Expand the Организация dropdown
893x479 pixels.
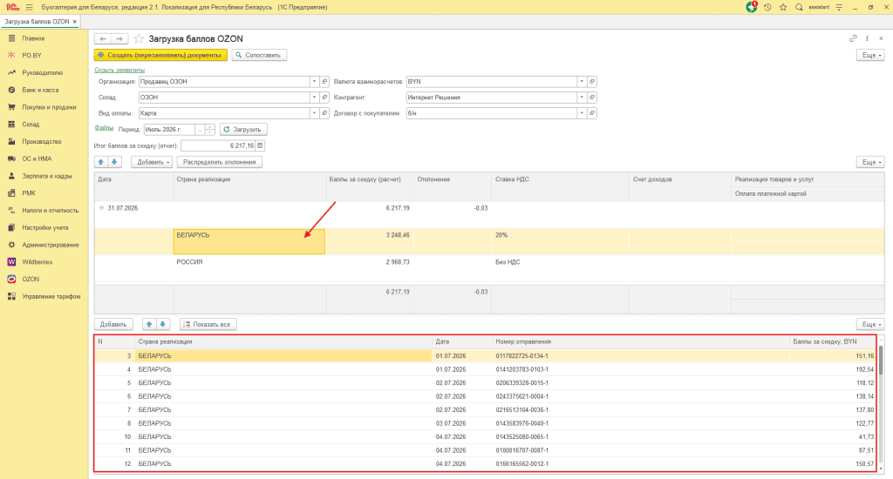[314, 81]
